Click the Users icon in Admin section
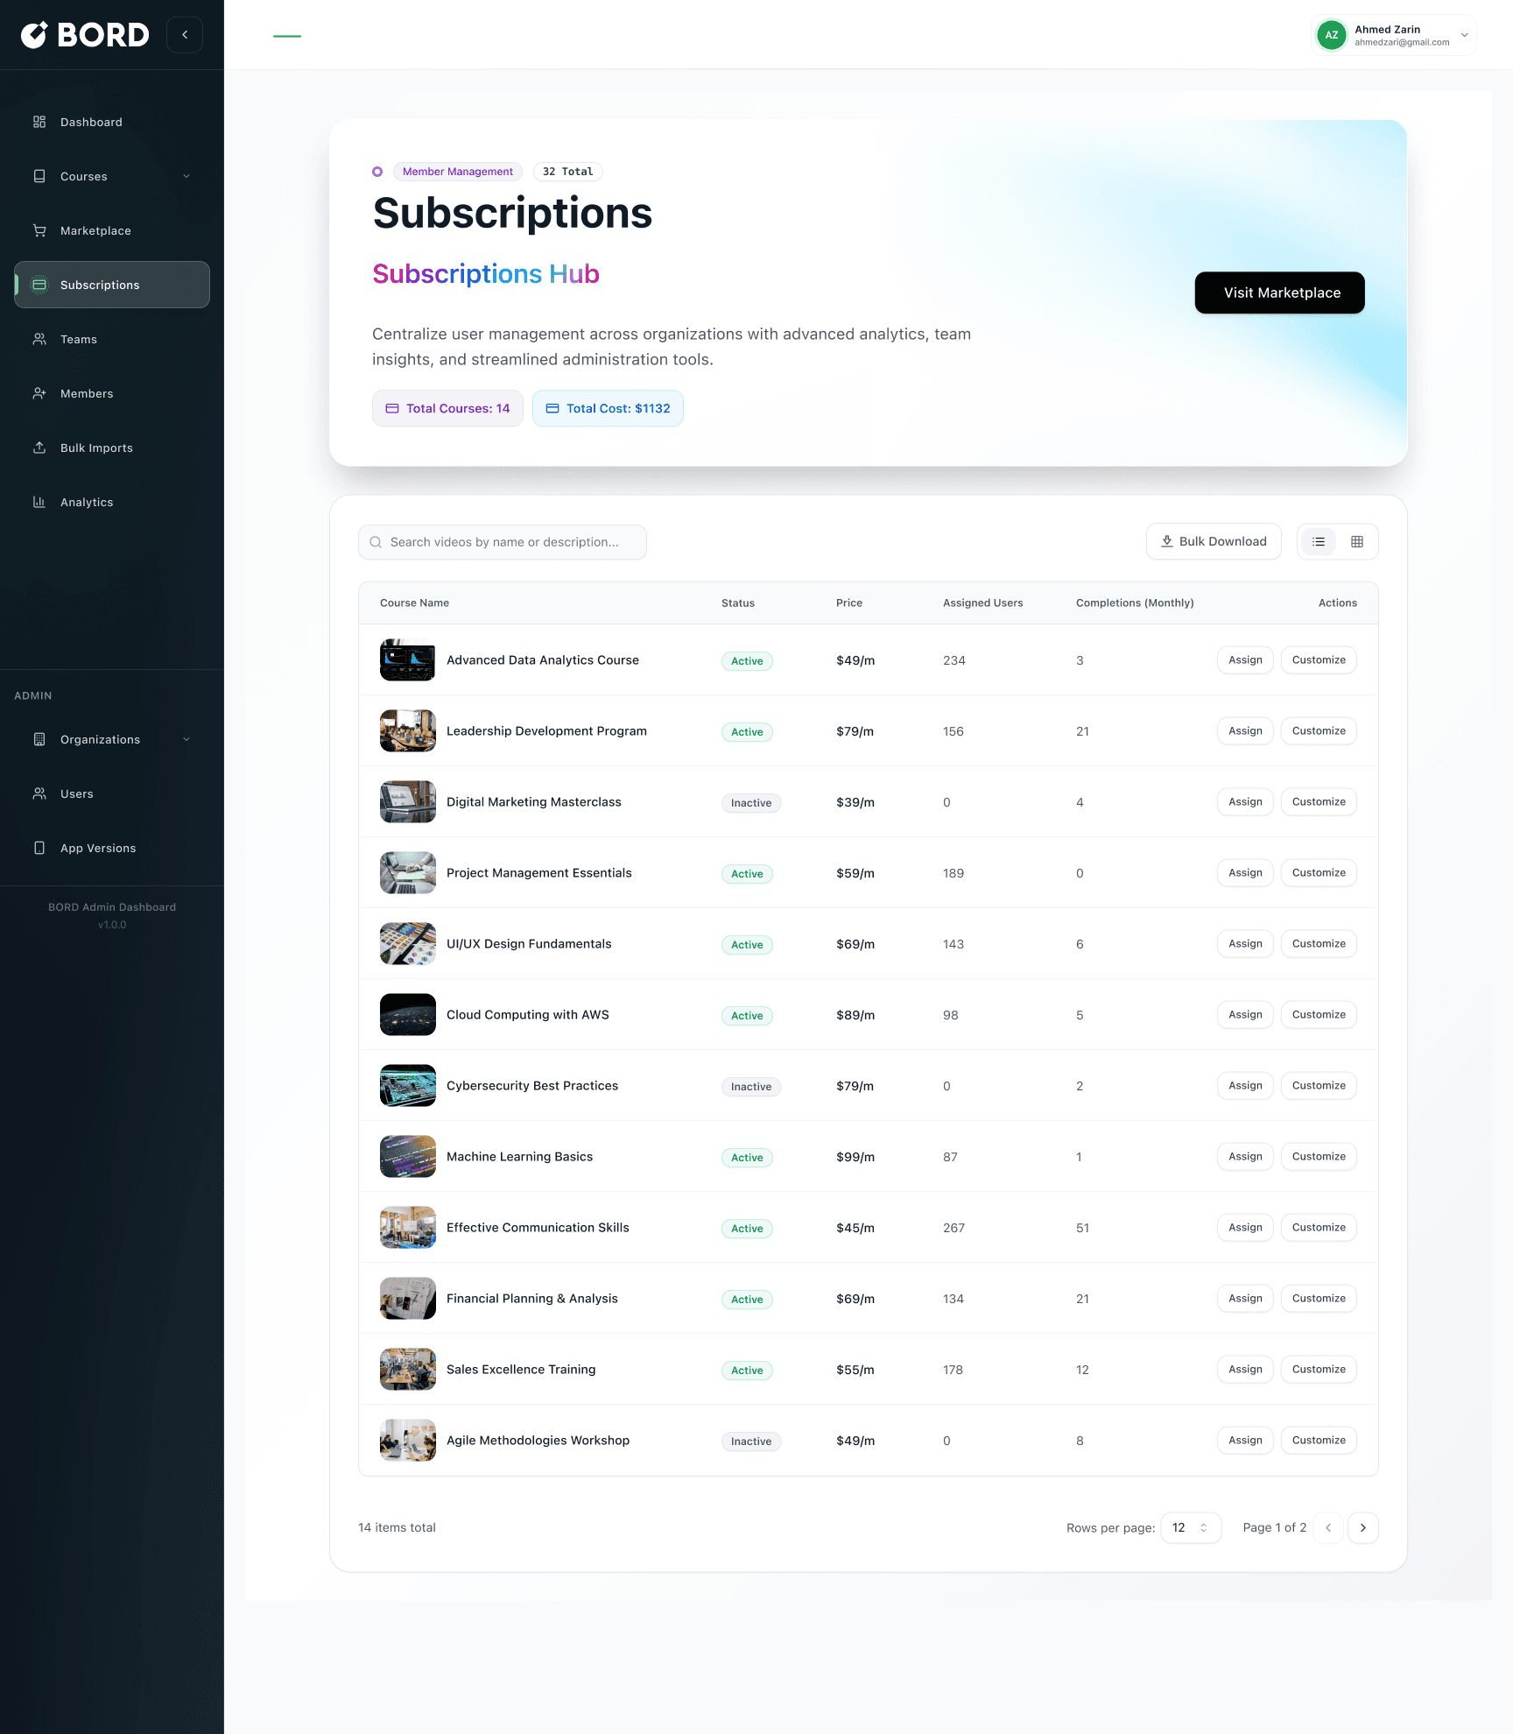This screenshot has height=1734, width=1513. (39, 793)
